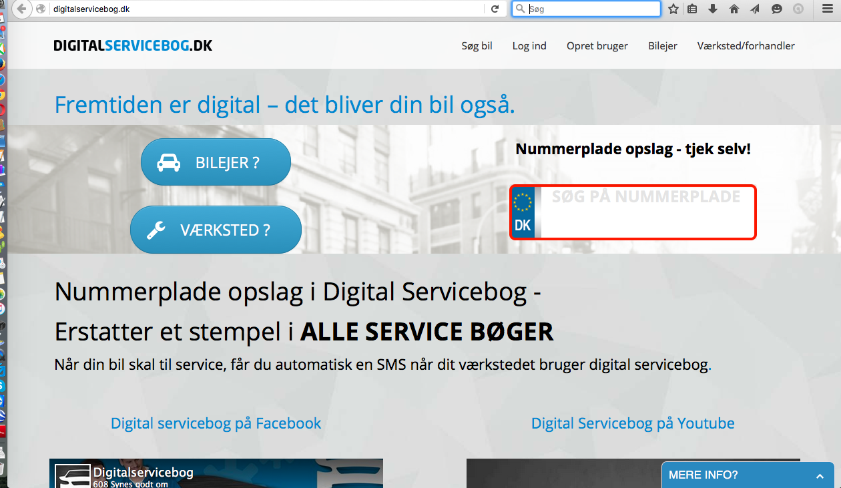Screen dimensions: 841x488
Task: Focus the digitalservicebog.dk address bar
Action: pyautogui.click(x=267, y=9)
